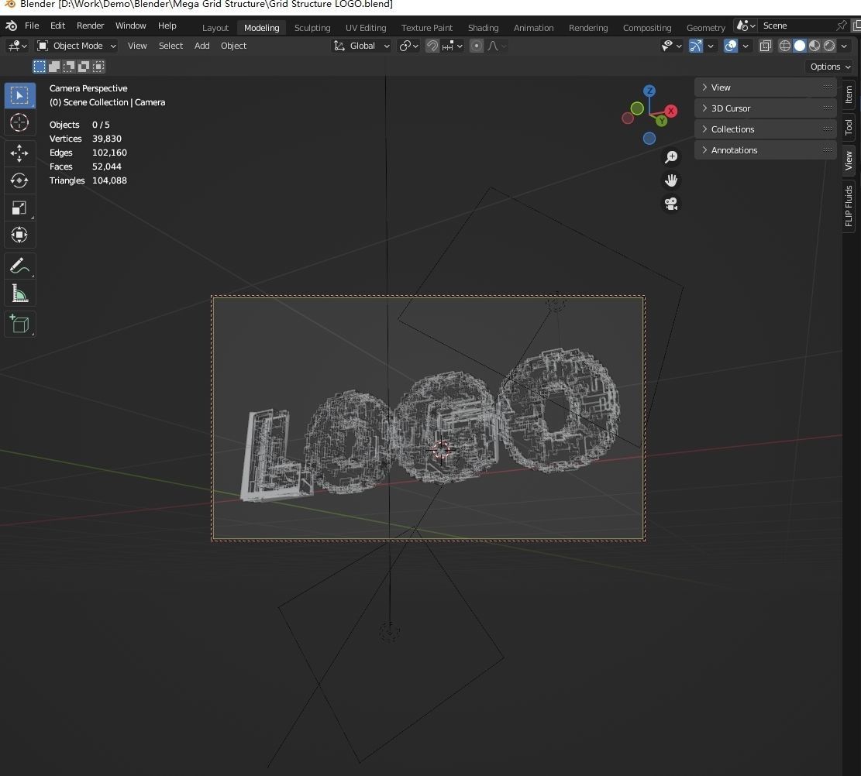The height and width of the screenshot is (776, 861).
Task: Switch to the Shading workspace tab
Action: [484, 28]
